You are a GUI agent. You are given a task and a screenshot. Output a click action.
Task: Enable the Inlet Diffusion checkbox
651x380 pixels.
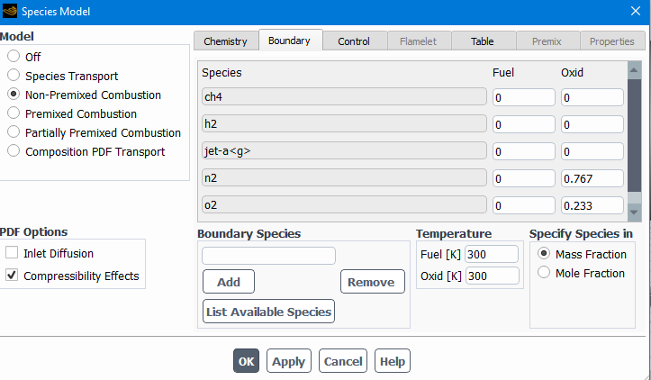(x=13, y=253)
